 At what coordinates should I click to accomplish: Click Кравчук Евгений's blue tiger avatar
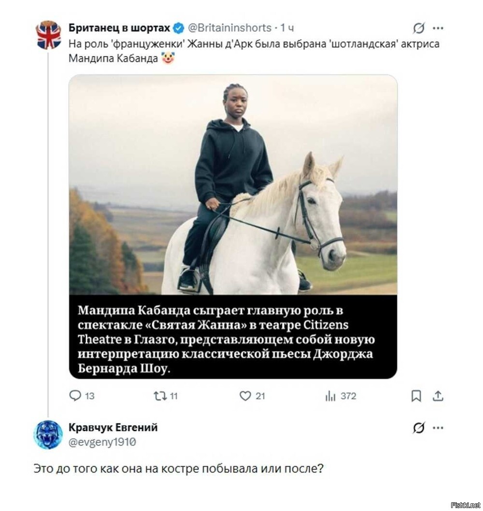[x=48, y=434]
